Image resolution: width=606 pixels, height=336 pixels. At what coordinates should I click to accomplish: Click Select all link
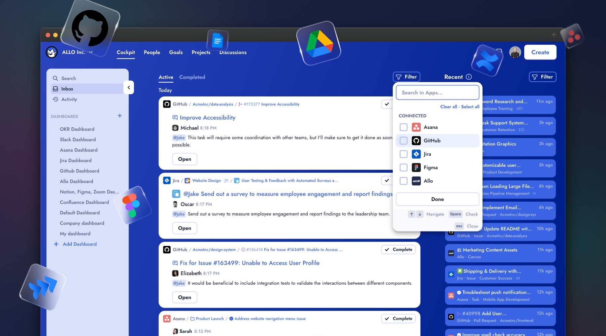pos(470,107)
